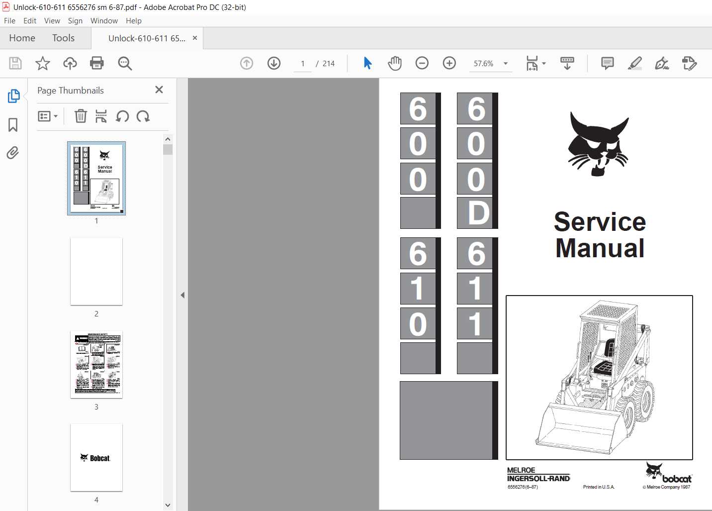Click the thumbnail panel scrollbar thumb
The height and width of the screenshot is (511, 712).
click(168, 150)
